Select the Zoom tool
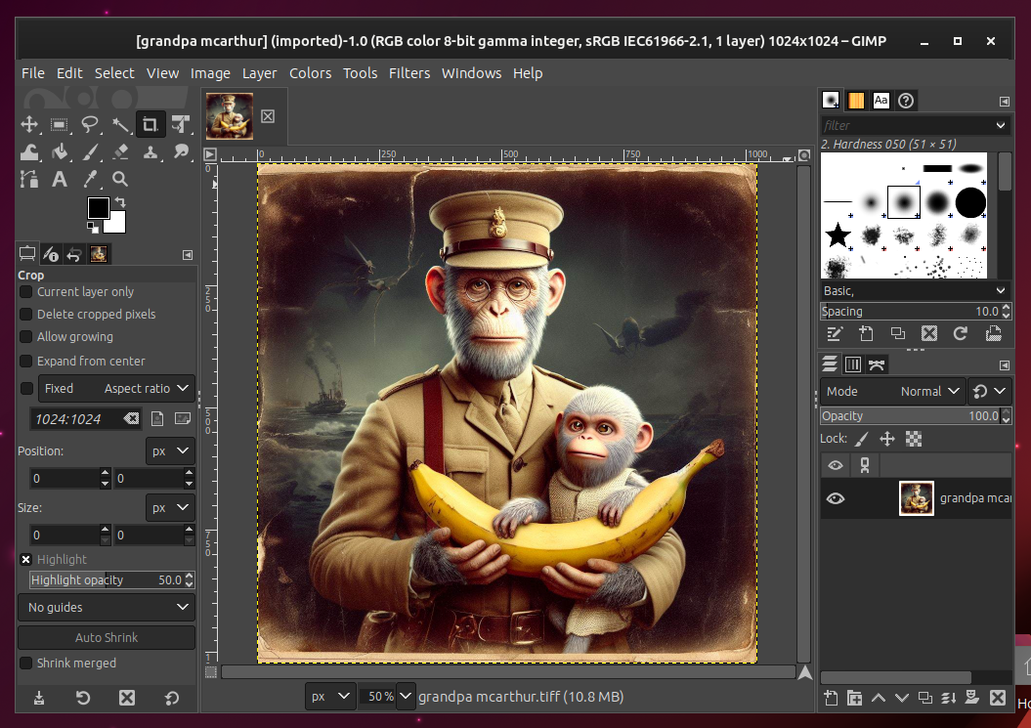 point(119,179)
